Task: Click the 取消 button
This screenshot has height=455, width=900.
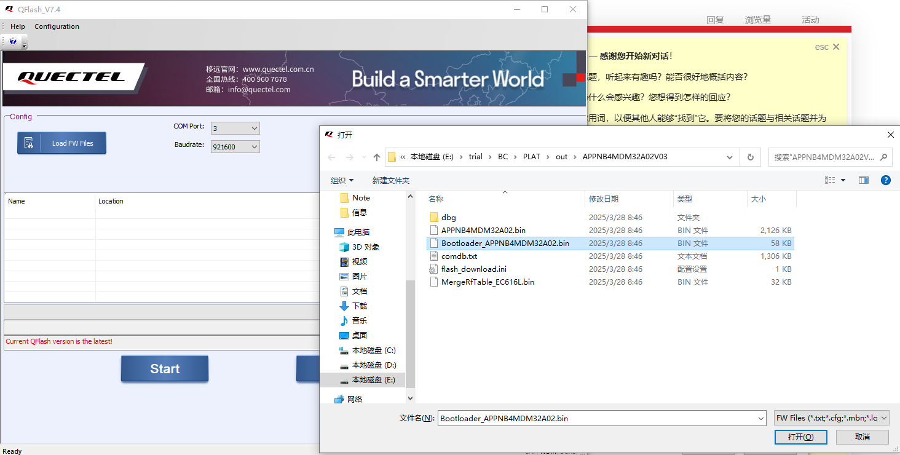Action: coord(862,437)
